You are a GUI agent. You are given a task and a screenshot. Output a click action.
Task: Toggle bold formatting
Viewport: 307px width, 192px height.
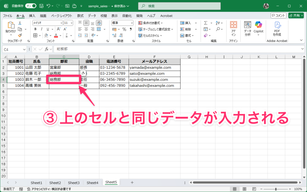click(x=35, y=29)
